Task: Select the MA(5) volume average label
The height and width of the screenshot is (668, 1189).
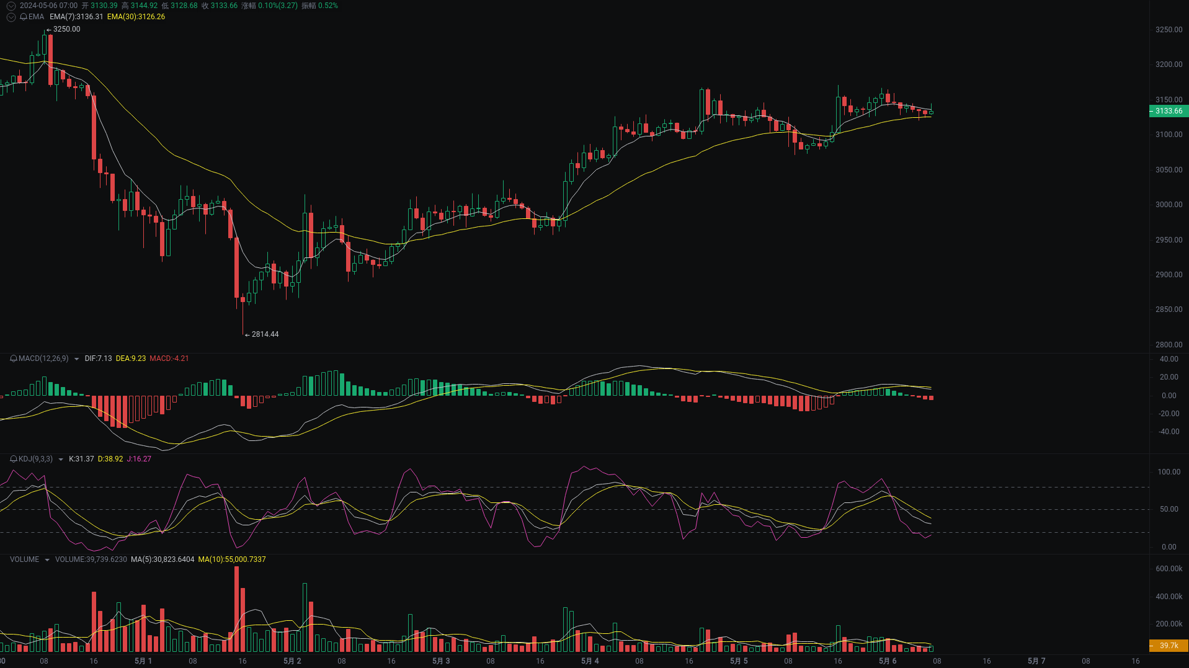Action: click(x=161, y=559)
